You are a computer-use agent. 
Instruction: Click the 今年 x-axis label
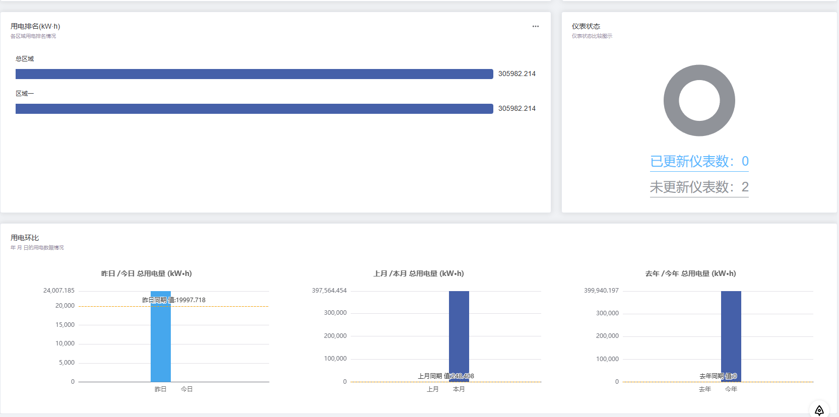pyautogui.click(x=731, y=389)
